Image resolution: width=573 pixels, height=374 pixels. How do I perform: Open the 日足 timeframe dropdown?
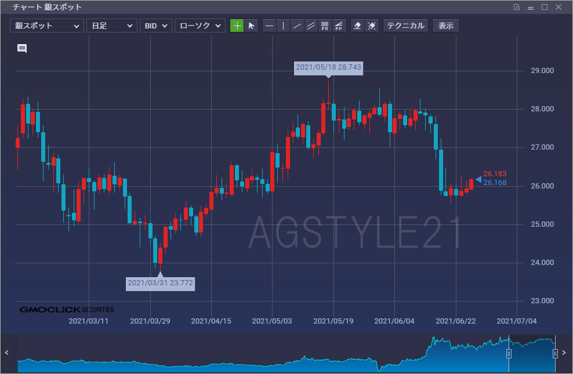pos(111,26)
